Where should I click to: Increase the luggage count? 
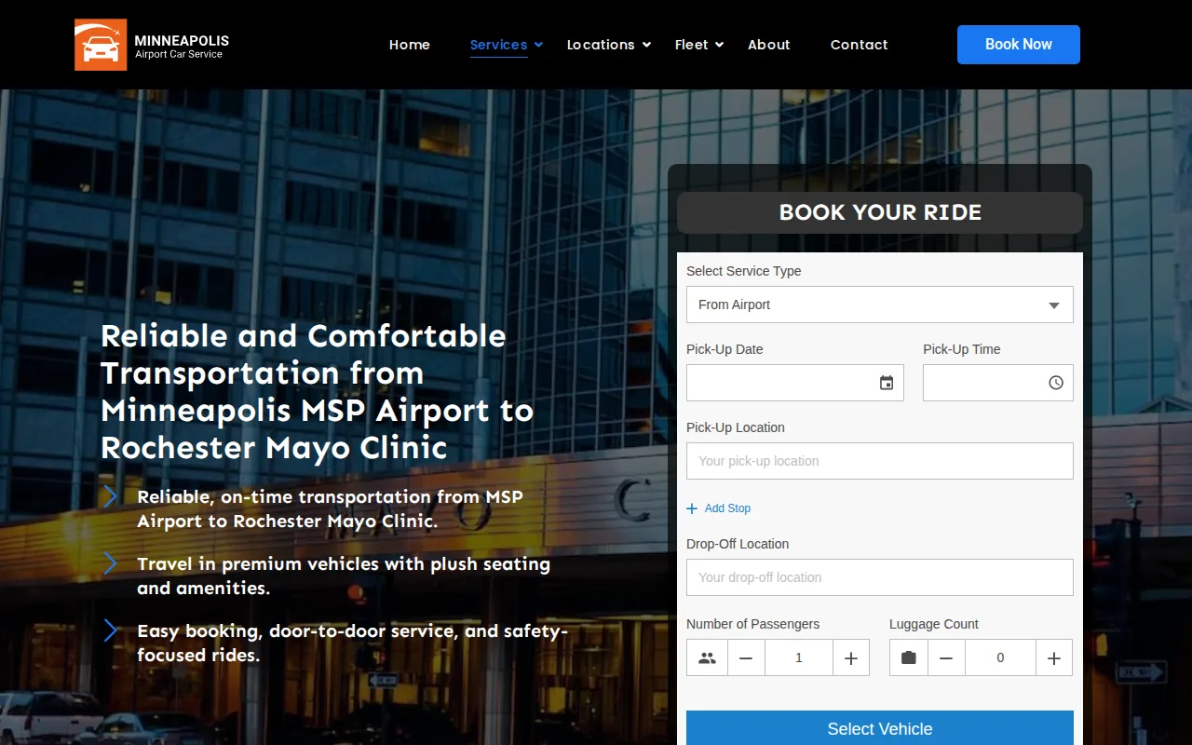(1054, 657)
